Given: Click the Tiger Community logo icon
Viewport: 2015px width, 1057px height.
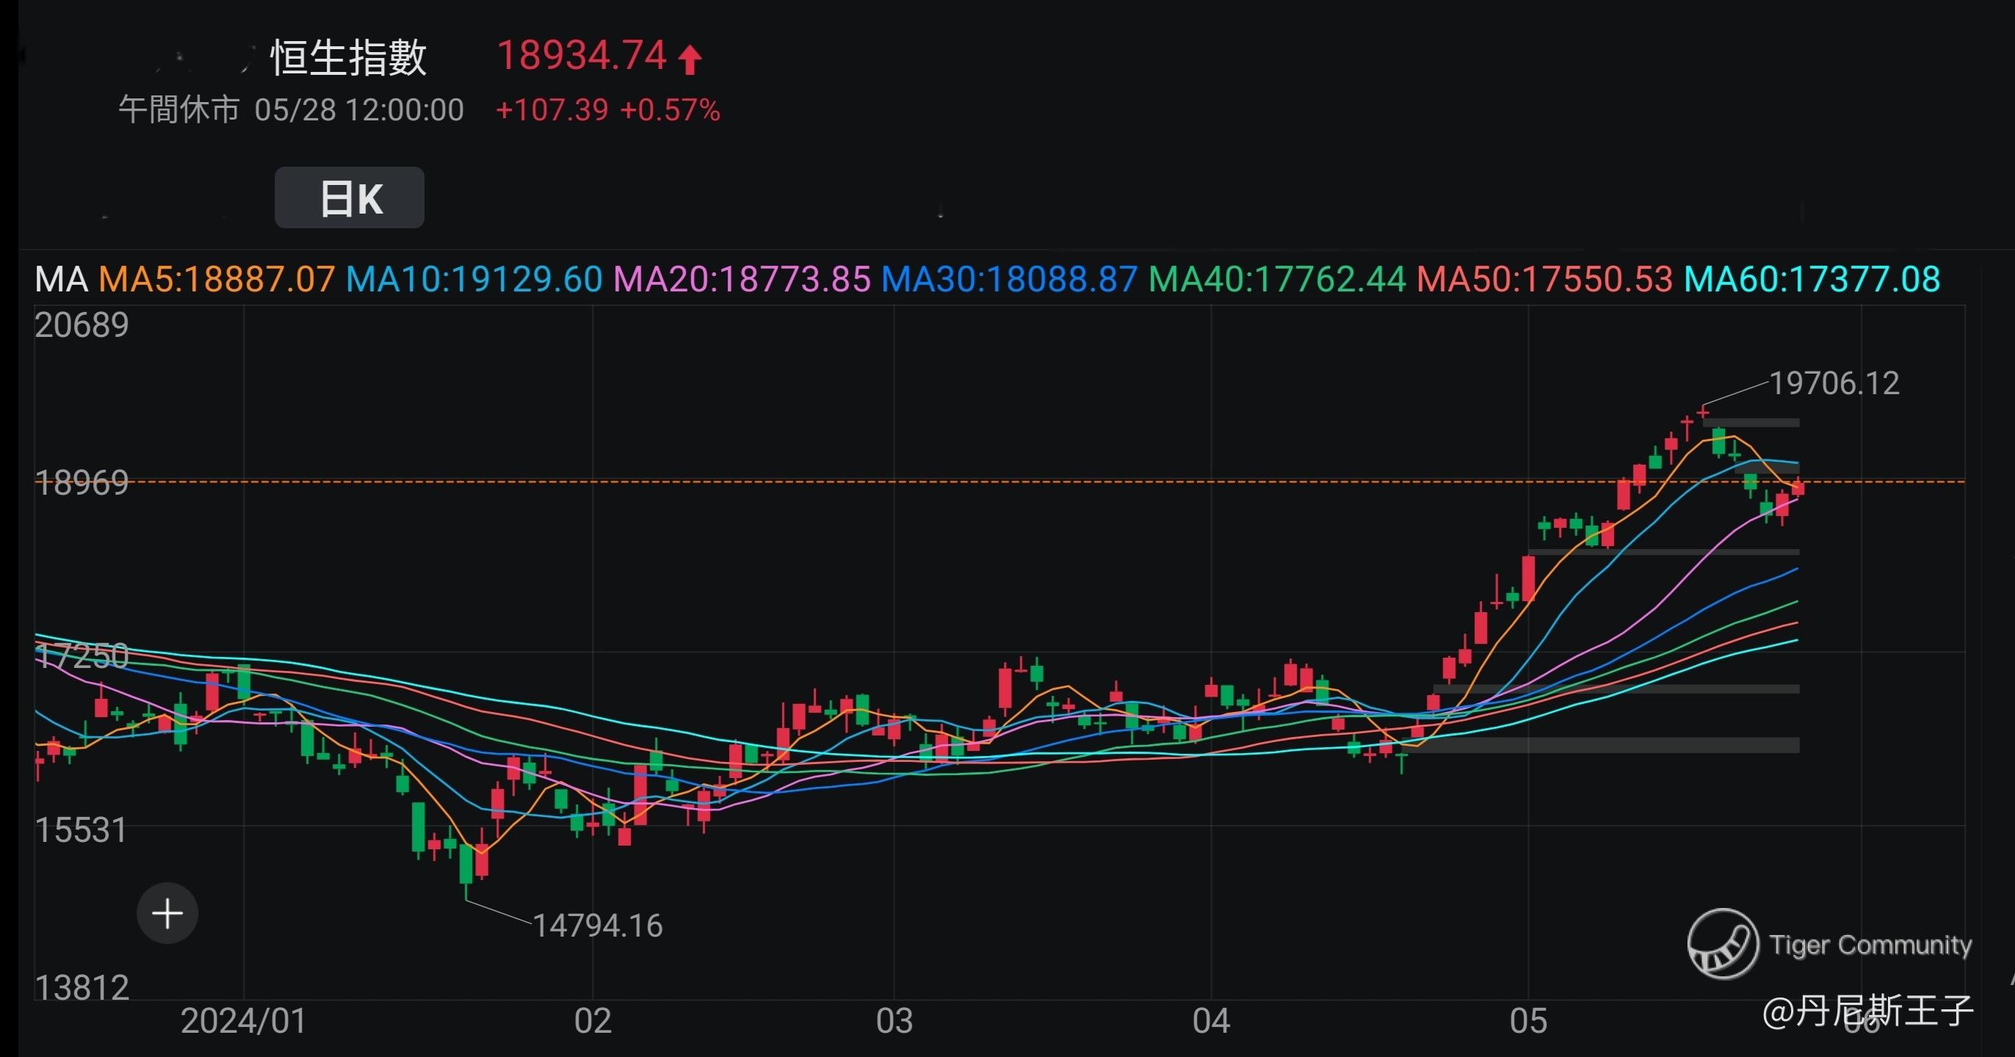Looking at the screenshot, I should [x=1723, y=944].
